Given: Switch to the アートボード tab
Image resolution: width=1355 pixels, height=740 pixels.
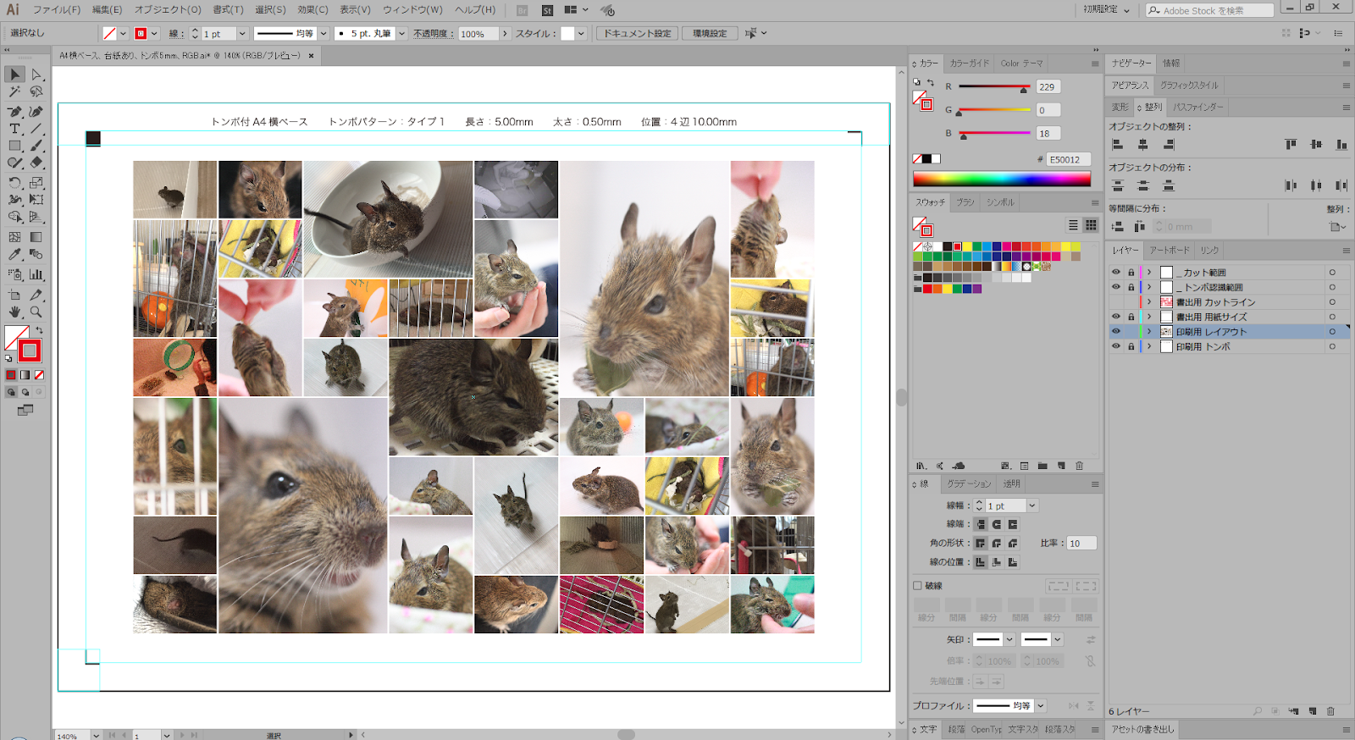Looking at the screenshot, I should [1169, 251].
